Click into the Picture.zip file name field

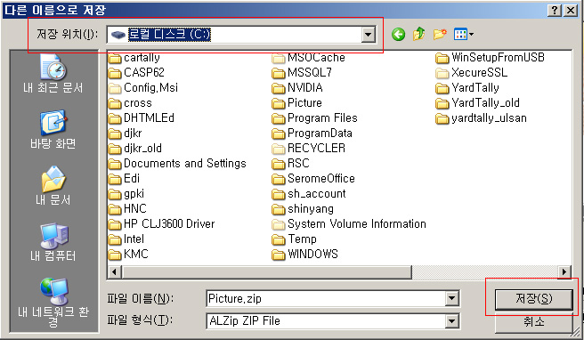pyautogui.click(x=326, y=298)
